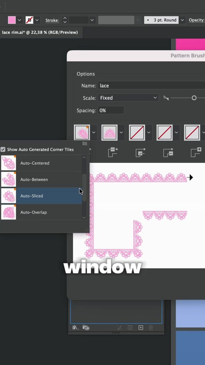
Task: Click Options of Selected Object icon
Action: point(130,328)
